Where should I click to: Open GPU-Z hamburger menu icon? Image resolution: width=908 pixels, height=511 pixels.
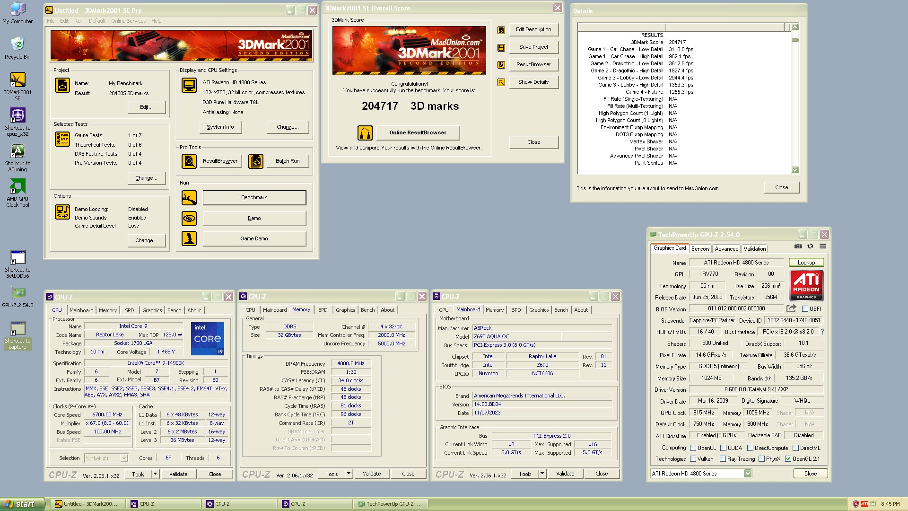pyautogui.click(x=823, y=246)
